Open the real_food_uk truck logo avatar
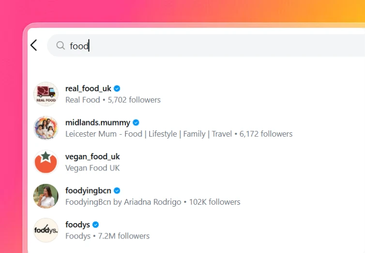Image resolution: width=365 pixels, height=253 pixels. pyautogui.click(x=46, y=94)
